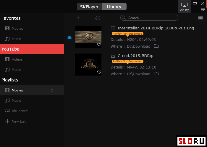Click the Movies playlist count 2

coord(52,90)
